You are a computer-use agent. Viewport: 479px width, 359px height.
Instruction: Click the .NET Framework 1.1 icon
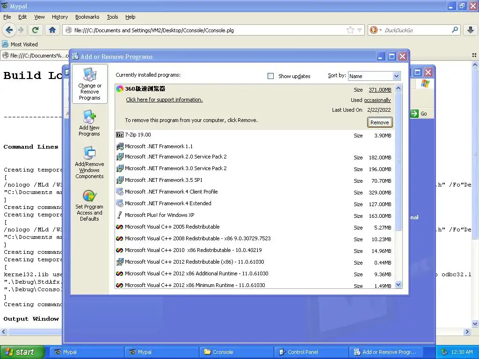(x=120, y=146)
